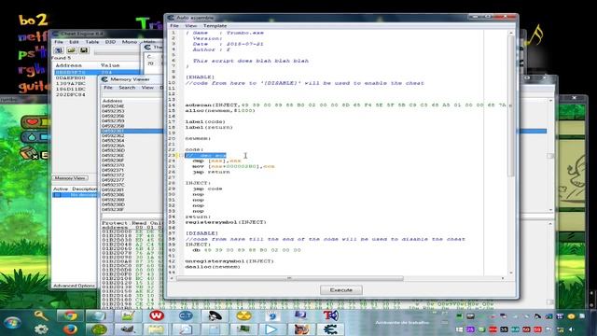597x336 pixels.
Task: Click the 'unregistersymbol(INJECT)' line
Action: tap(229, 261)
